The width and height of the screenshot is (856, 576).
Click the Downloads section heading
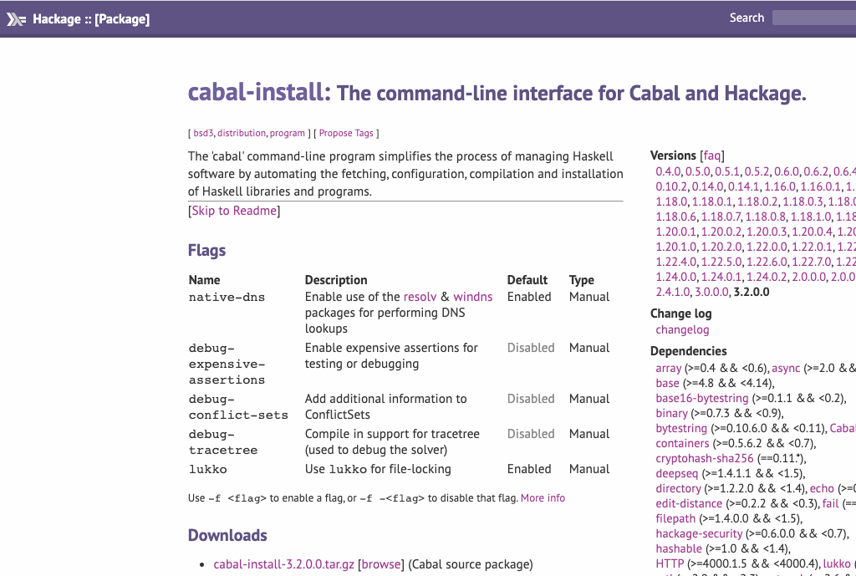point(227,536)
